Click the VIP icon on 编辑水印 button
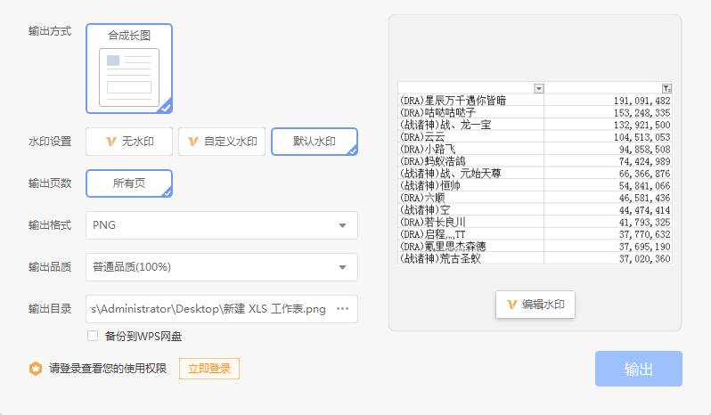This screenshot has width=711, height=415. [512, 305]
